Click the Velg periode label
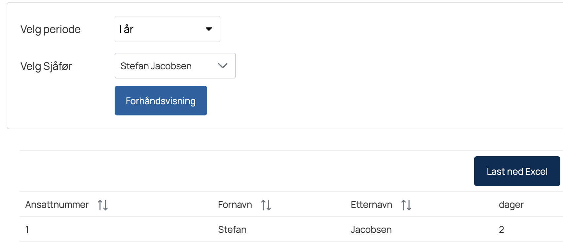563x246 pixels. [x=51, y=29]
